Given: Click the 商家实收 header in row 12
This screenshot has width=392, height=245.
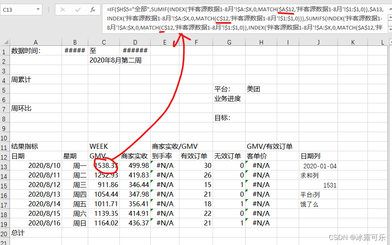Looking at the screenshot, I should click(x=134, y=156).
